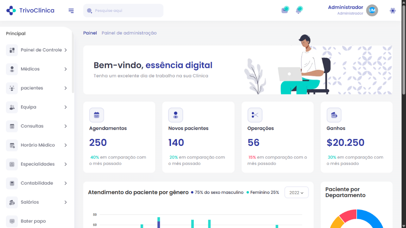Expand the Horário Médico submenu arrow
The width and height of the screenshot is (406, 228).
(65, 145)
